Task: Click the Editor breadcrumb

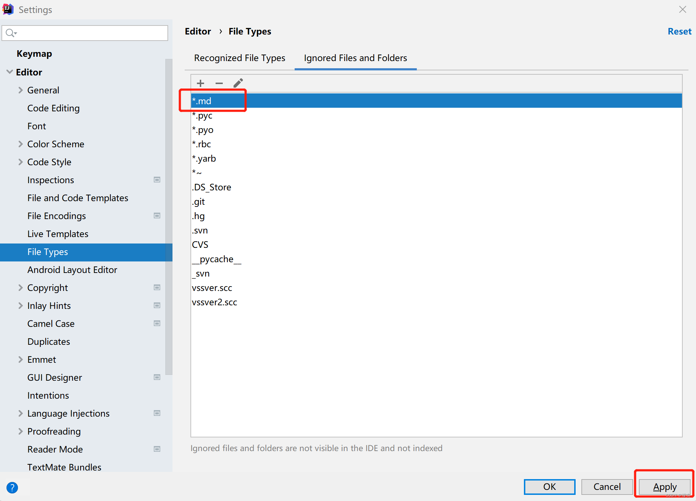Action: click(x=198, y=32)
